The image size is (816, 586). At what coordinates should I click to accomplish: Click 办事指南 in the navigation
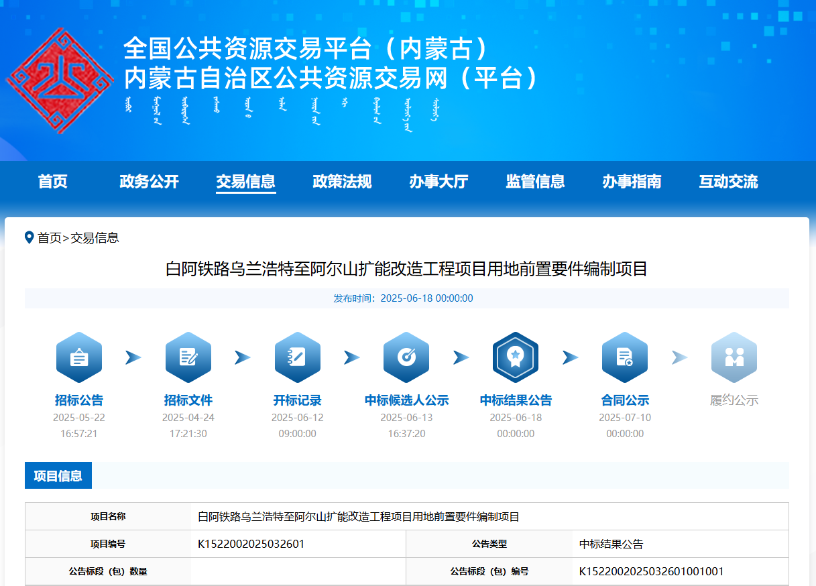pos(632,182)
